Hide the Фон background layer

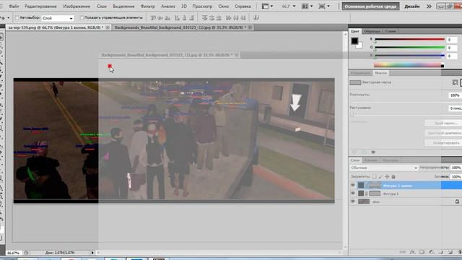coord(353,201)
